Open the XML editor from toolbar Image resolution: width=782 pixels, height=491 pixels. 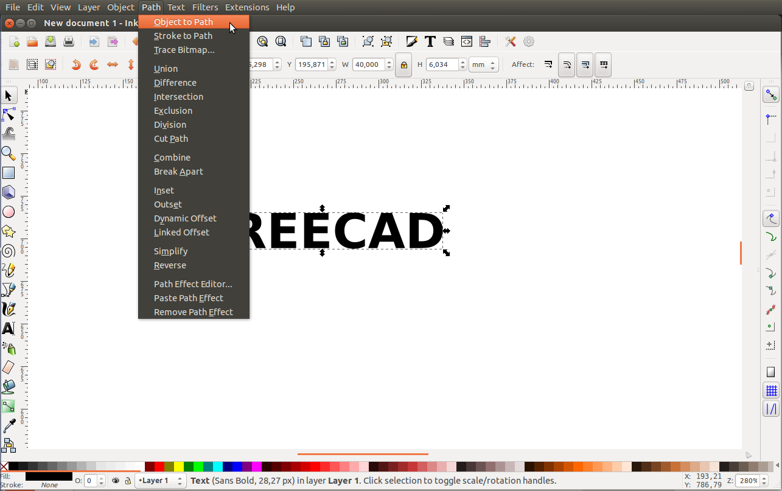coord(467,41)
